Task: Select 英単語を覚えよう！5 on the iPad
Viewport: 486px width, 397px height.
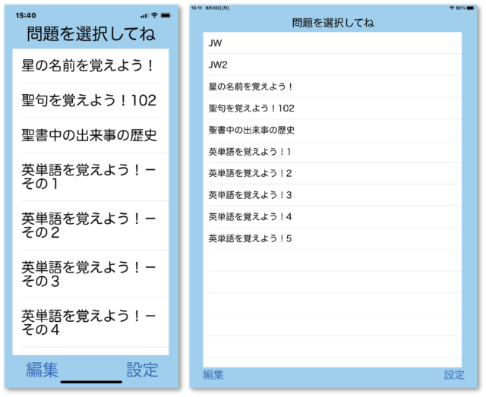Action: click(333, 238)
